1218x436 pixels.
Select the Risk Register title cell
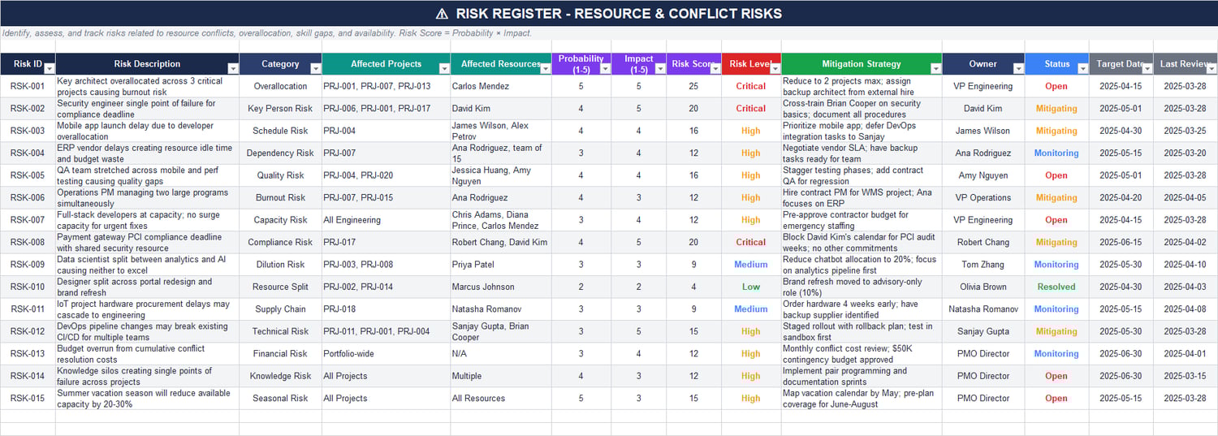click(609, 13)
